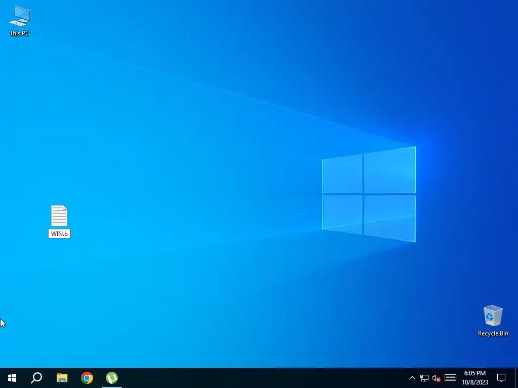Open the notification Action Center

501,378
